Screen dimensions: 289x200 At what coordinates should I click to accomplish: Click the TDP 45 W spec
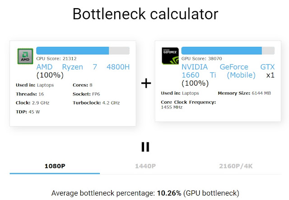point(28,112)
